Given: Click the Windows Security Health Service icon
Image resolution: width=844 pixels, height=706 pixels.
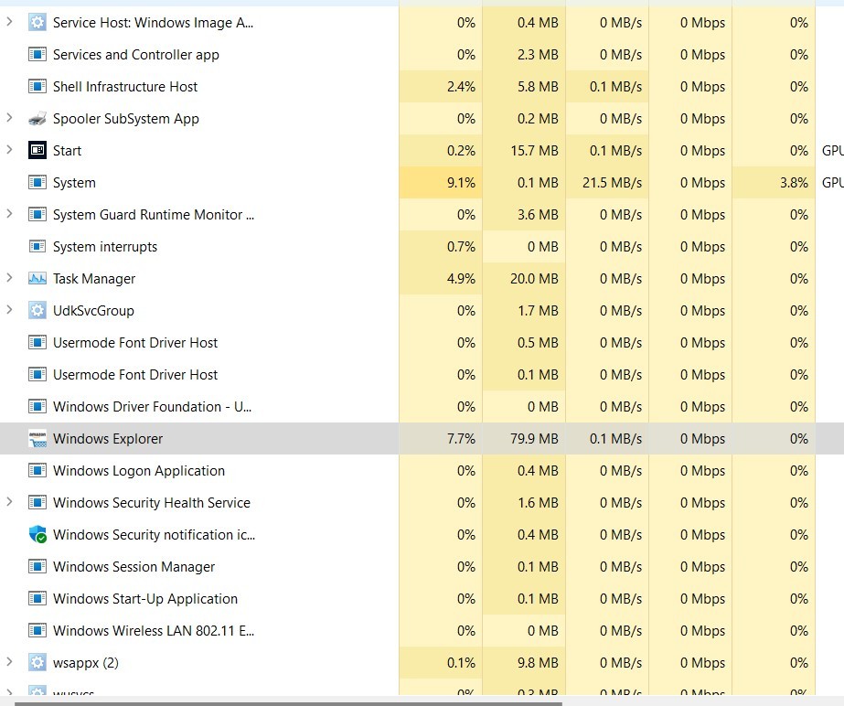Looking at the screenshot, I should pyautogui.click(x=37, y=502).
